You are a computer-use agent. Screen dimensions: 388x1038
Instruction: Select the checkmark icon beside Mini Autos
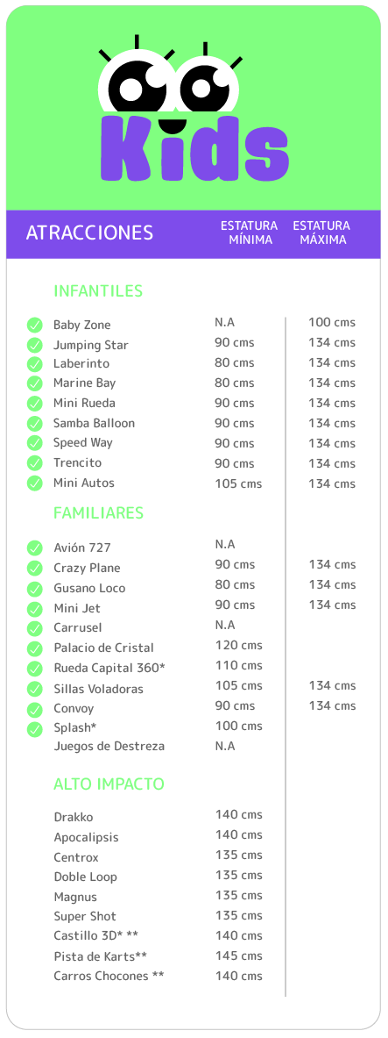point(35,483)
